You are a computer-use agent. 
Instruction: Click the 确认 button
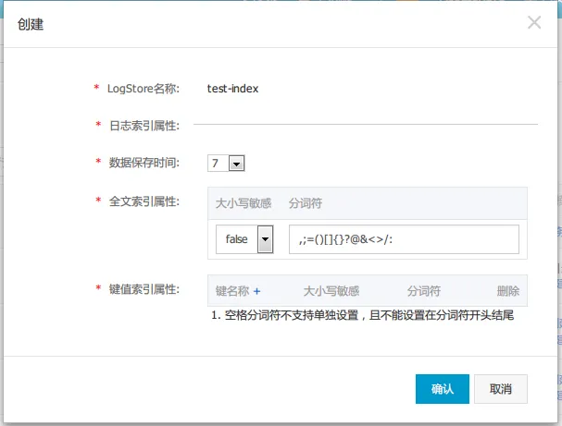(443, 389)
